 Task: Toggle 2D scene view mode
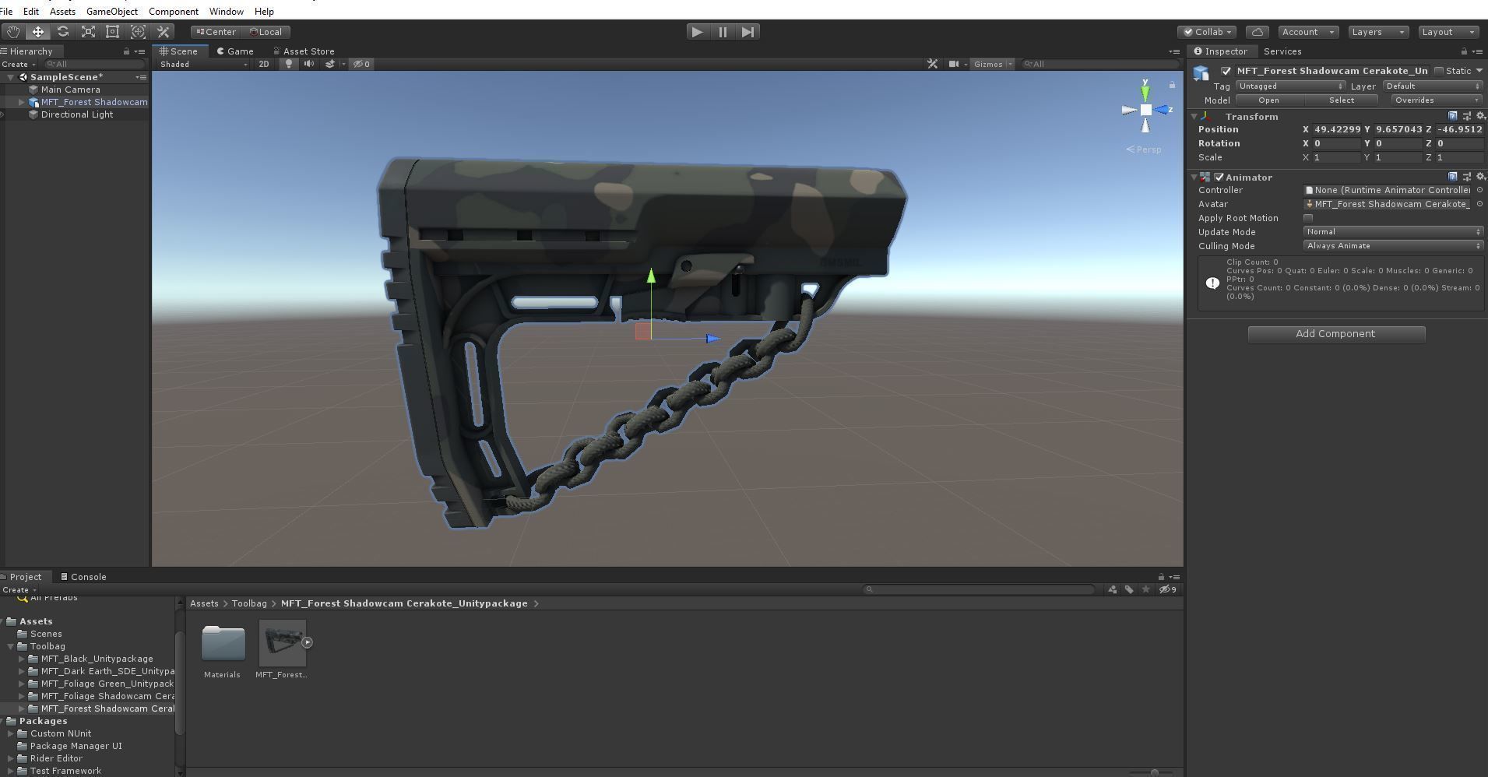tap(264, 64)
